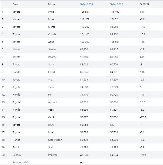Click the Honda brand cell in Freed row

click(16, 72)
